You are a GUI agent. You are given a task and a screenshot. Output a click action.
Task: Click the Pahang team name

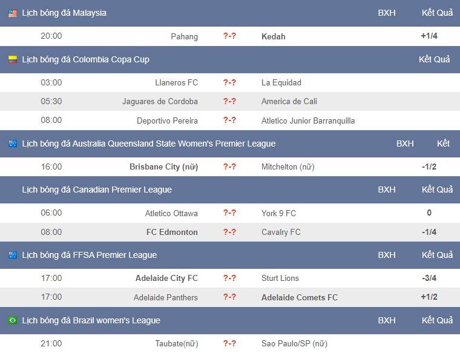point(184,36)
